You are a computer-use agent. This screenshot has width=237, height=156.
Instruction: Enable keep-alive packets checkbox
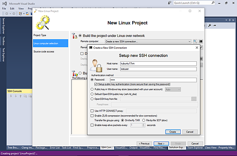[x=92, y=125]
